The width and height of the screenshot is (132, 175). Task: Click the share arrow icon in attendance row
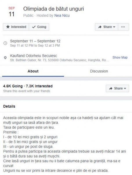pos(111,88)
